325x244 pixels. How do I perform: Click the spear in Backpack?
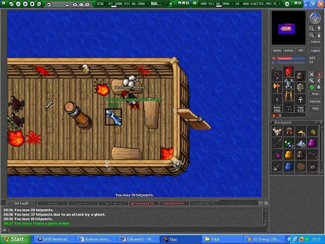[x=277, y=143]
